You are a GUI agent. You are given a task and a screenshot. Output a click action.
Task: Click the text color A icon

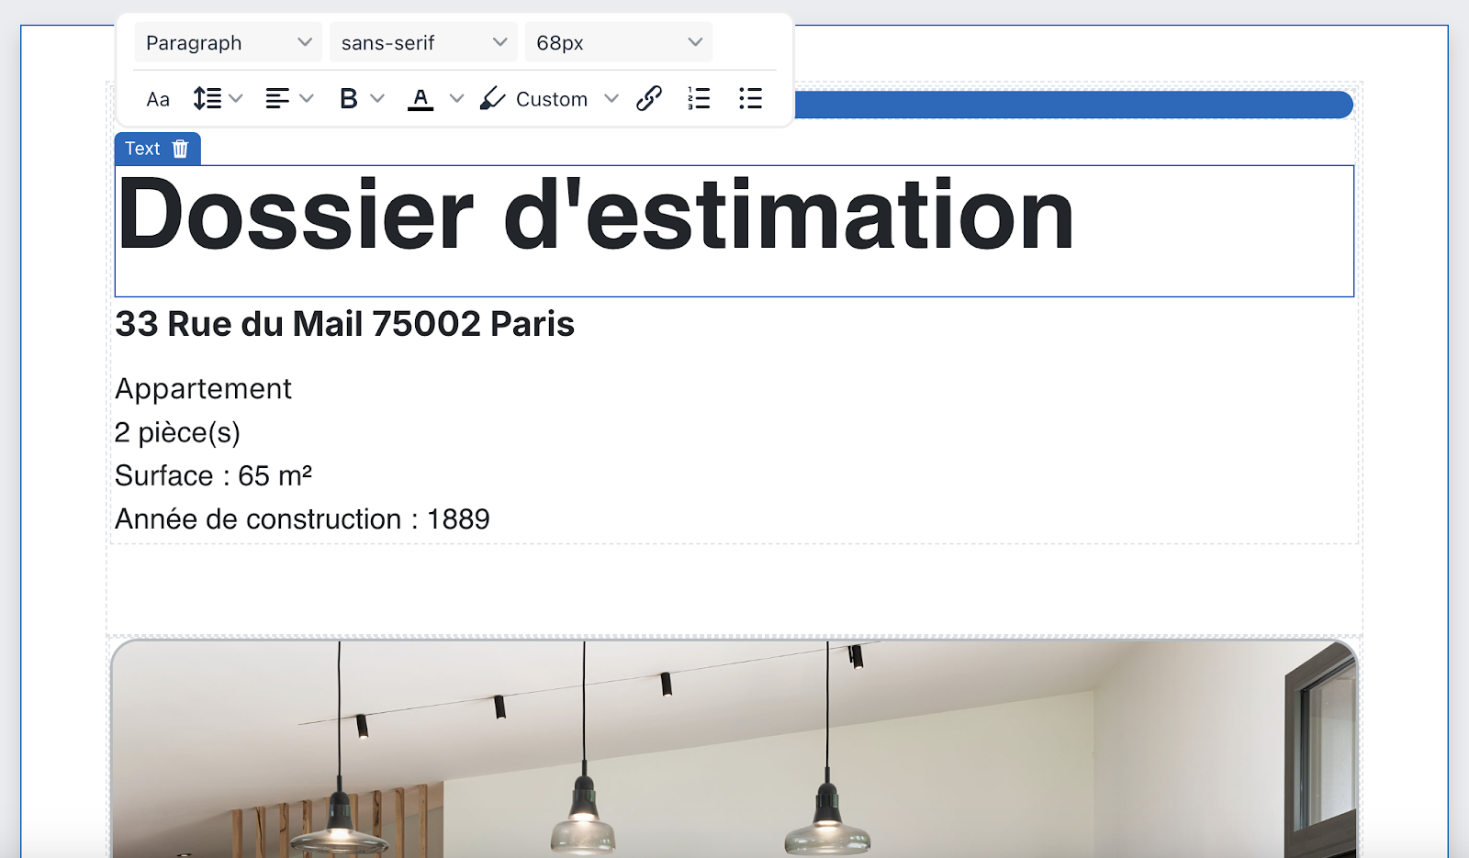point(421,99)
